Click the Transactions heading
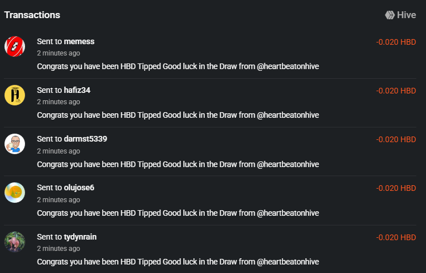 click(32, 15)
